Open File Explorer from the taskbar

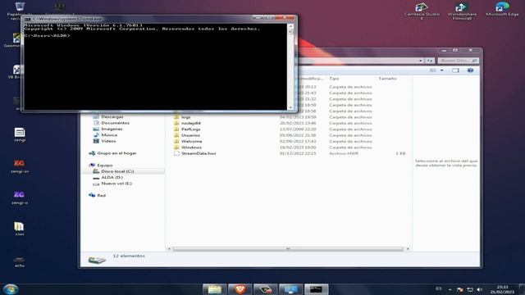point(214,289)
